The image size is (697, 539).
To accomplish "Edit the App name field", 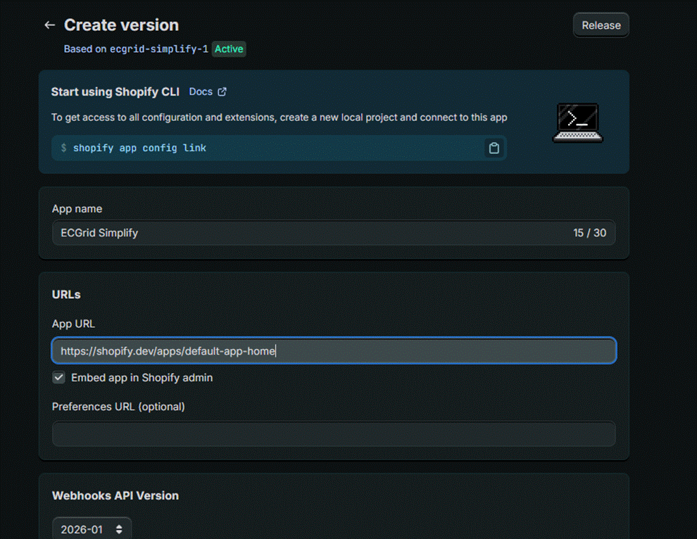I will [x=334, y=233].
